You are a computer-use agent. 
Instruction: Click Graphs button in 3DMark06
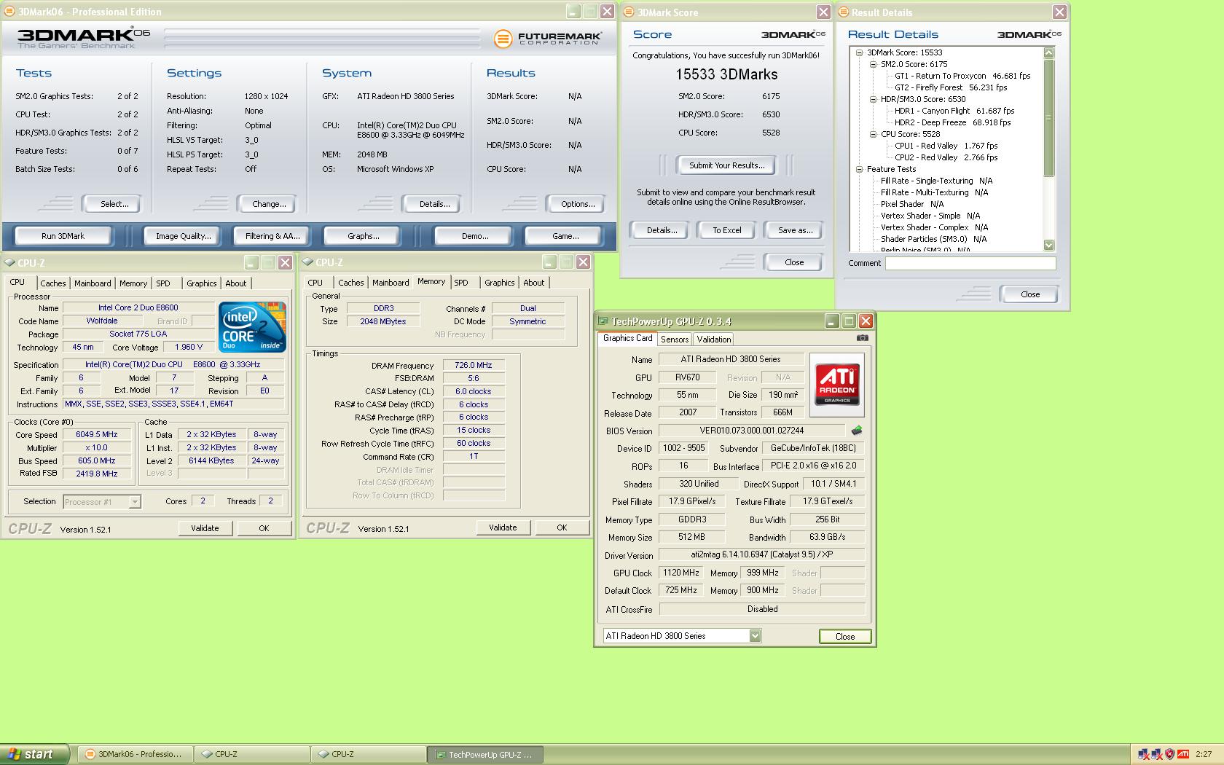363,236
